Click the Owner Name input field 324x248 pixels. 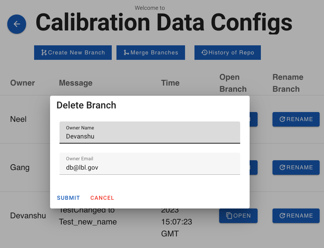click(x=149, y=136)
